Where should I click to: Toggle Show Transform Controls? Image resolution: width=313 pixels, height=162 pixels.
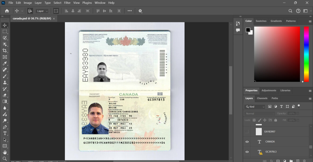click(x=56, y=11)
